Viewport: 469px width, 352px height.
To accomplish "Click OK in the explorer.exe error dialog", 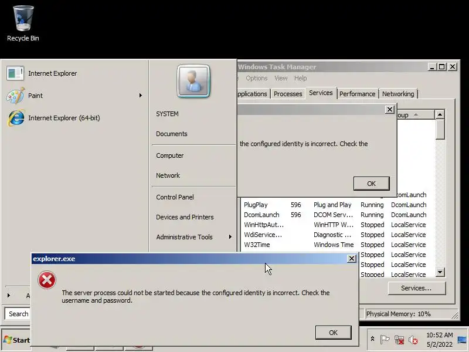I will [333, 333].
